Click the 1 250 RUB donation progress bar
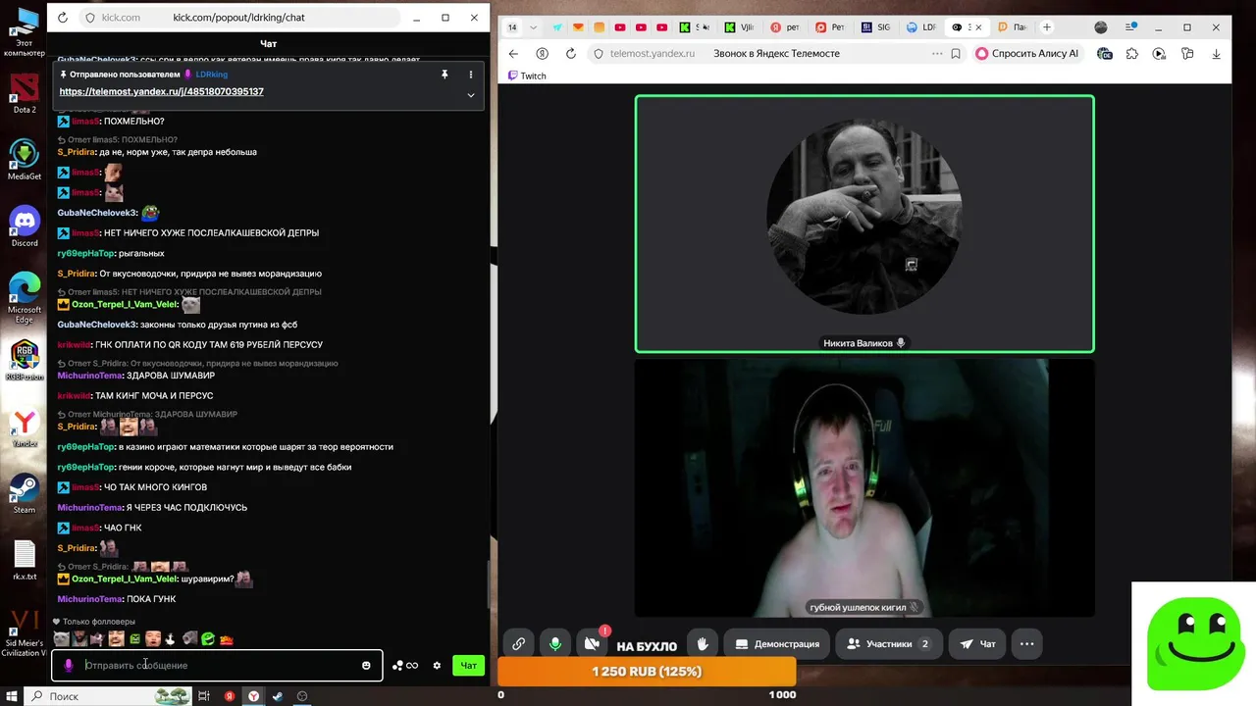The width and height of the screenshot is (1256, 706). click(647, 672)
